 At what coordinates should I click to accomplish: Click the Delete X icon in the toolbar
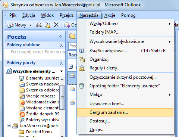click(56, 25)
